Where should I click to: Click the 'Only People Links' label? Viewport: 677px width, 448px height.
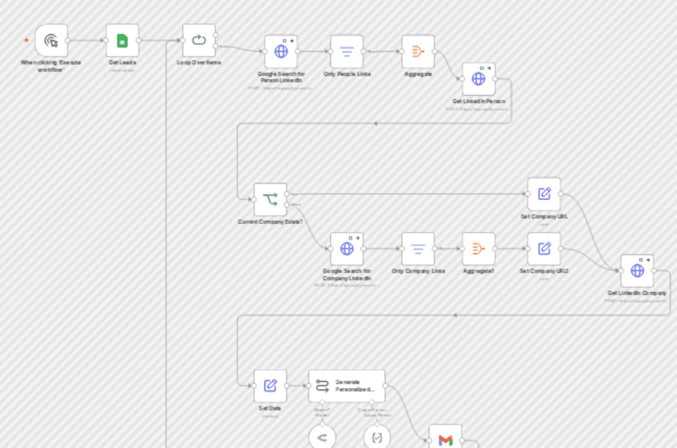click(347, 74)
